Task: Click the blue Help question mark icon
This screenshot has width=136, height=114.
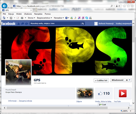Action: 66,18
